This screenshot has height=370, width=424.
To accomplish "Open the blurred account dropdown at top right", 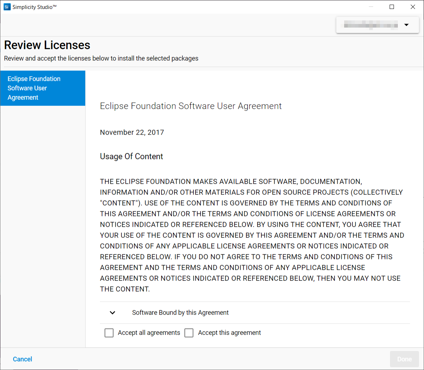I will [x=377, y=25].
